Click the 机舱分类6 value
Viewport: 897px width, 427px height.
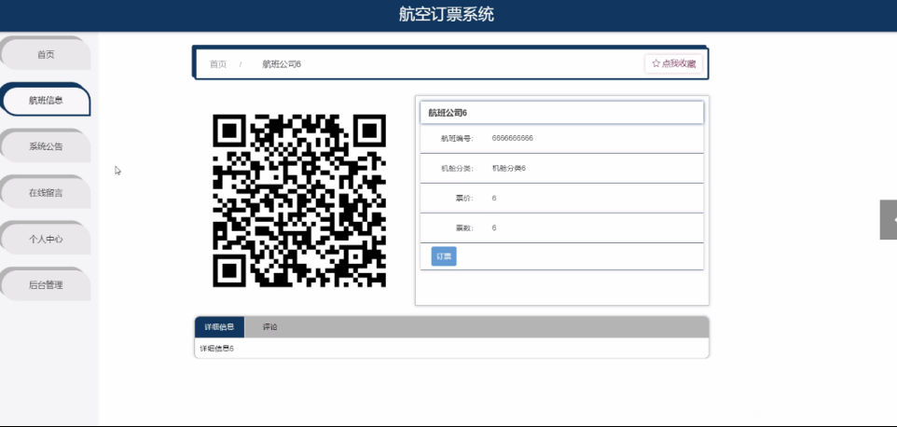508,168
